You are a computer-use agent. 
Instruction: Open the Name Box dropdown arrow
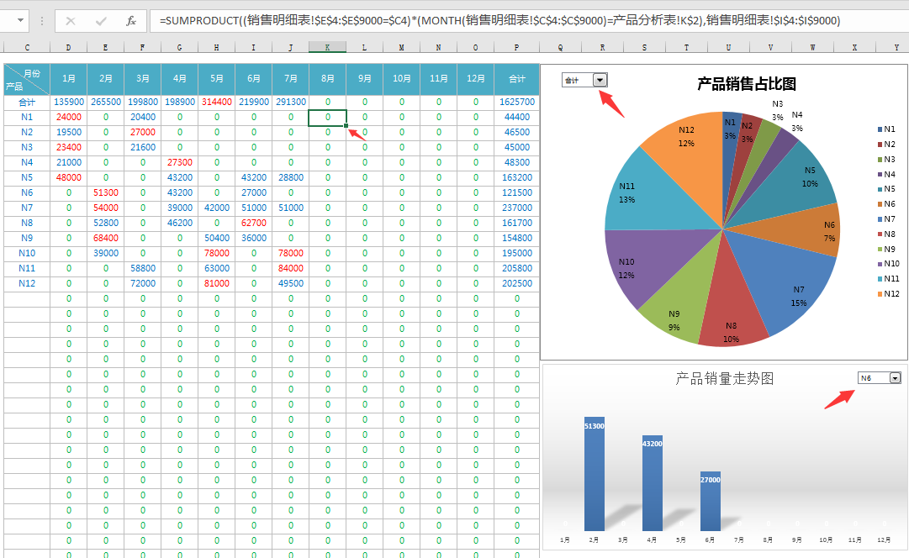pos(21,20)
